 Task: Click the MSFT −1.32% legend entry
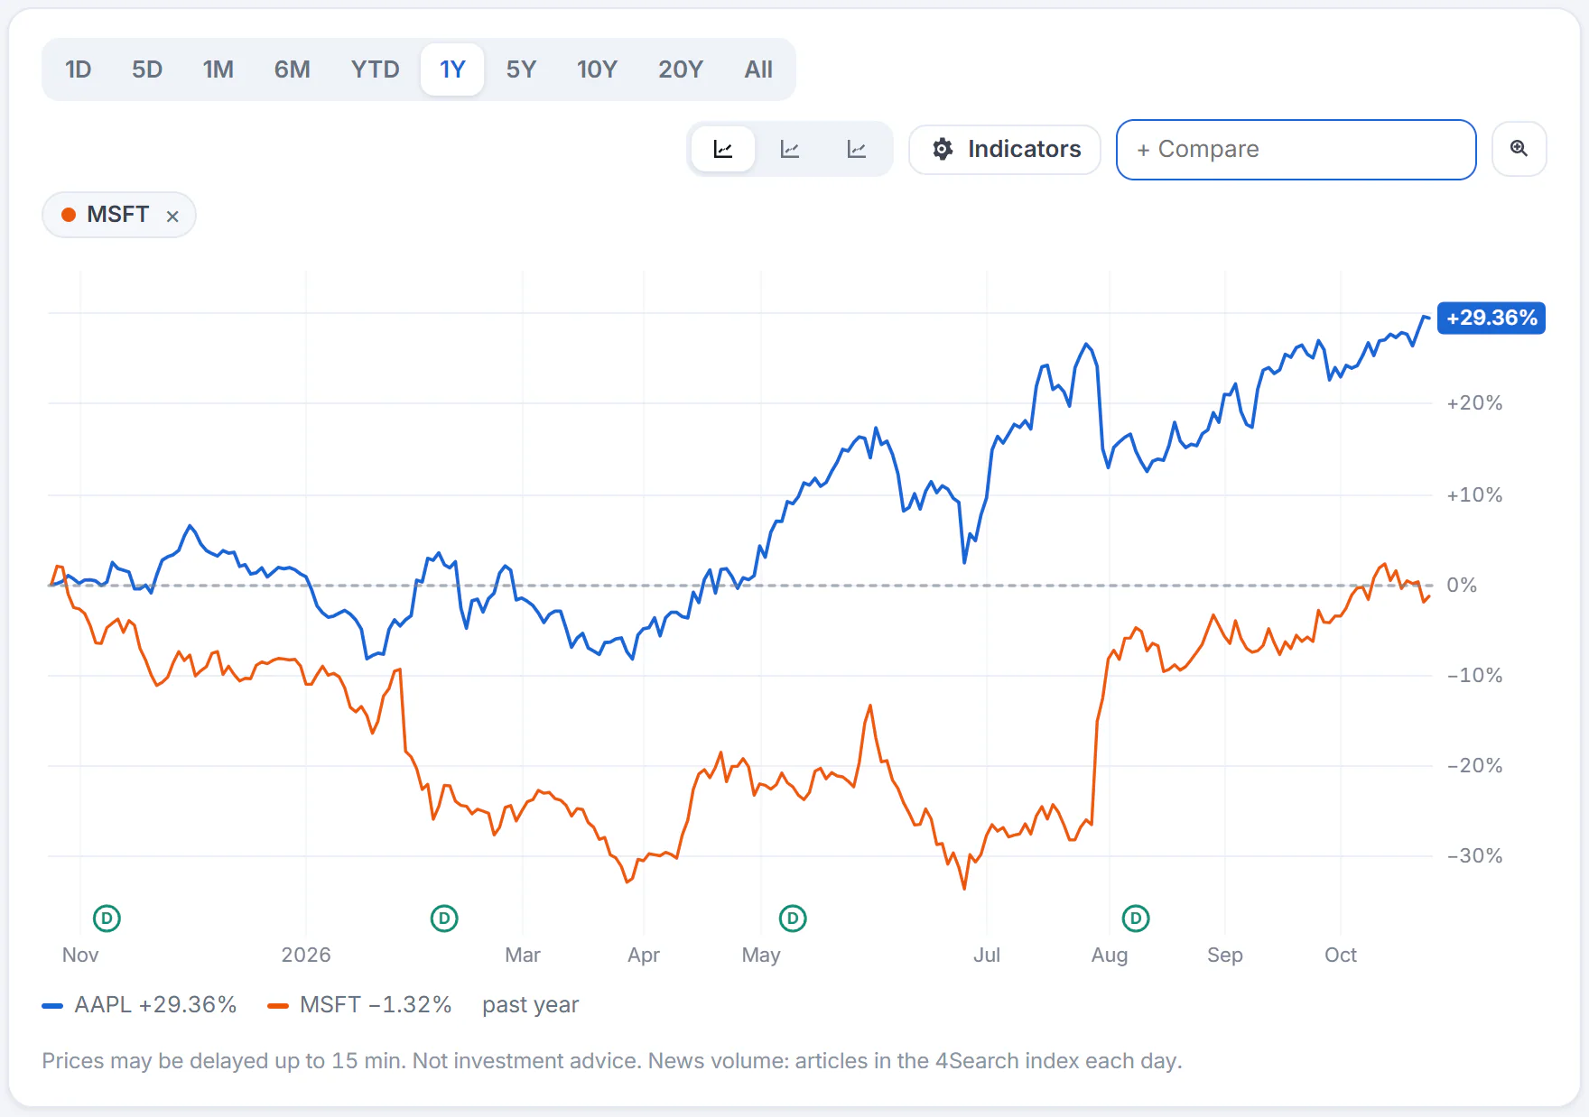[360, 1005]
